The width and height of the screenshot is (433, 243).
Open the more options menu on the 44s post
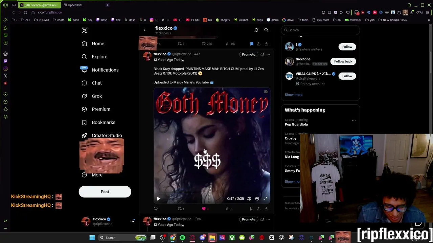tap(268, 54)
